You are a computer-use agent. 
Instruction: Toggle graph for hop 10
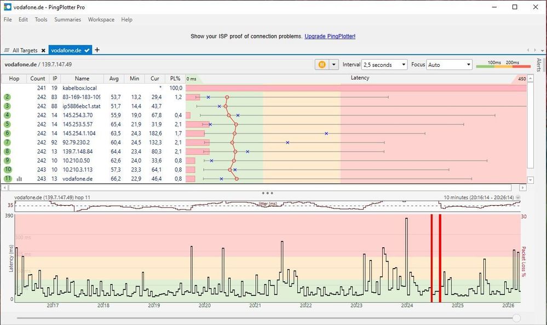7,170
